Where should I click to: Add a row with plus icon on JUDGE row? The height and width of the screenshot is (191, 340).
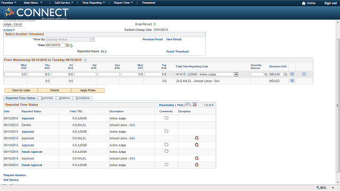pos(292,74)
